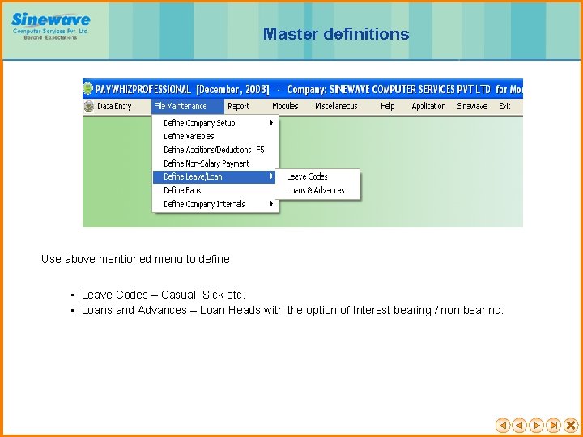Go to the first slide
This screenshot has width=583, height=437.
click(x=502, y=425)
